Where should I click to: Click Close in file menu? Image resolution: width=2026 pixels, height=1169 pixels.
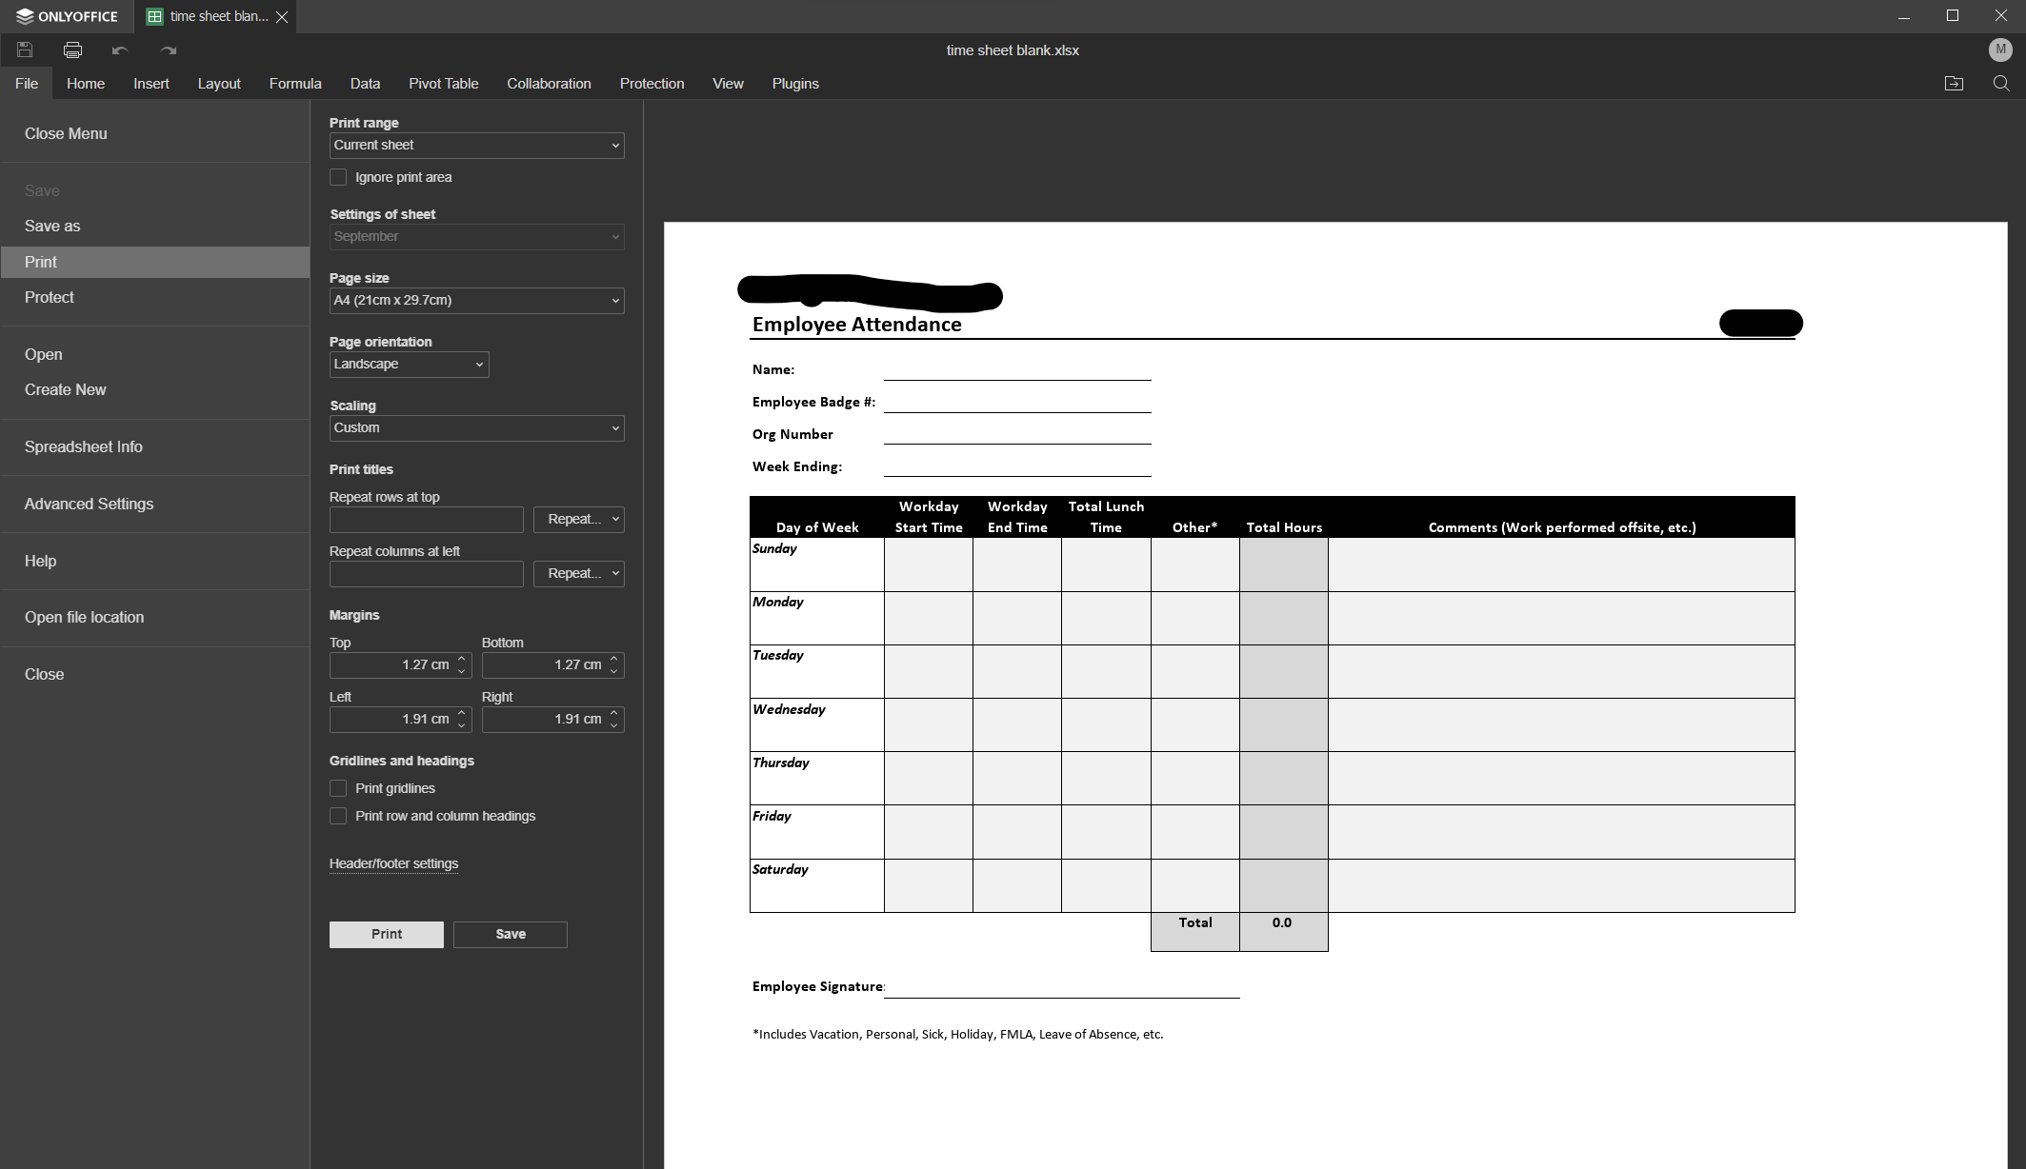pos(155,674)
